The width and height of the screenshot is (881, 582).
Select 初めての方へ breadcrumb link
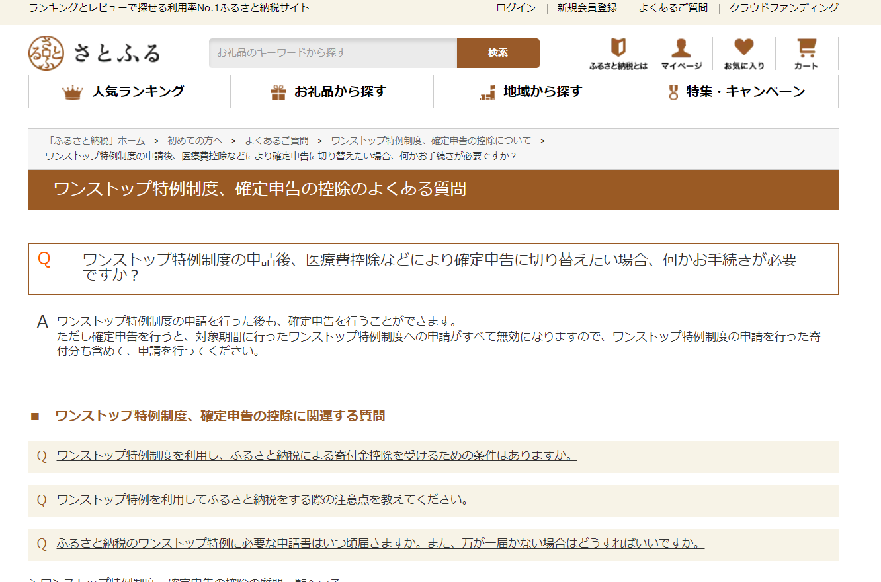coord(196,141)
